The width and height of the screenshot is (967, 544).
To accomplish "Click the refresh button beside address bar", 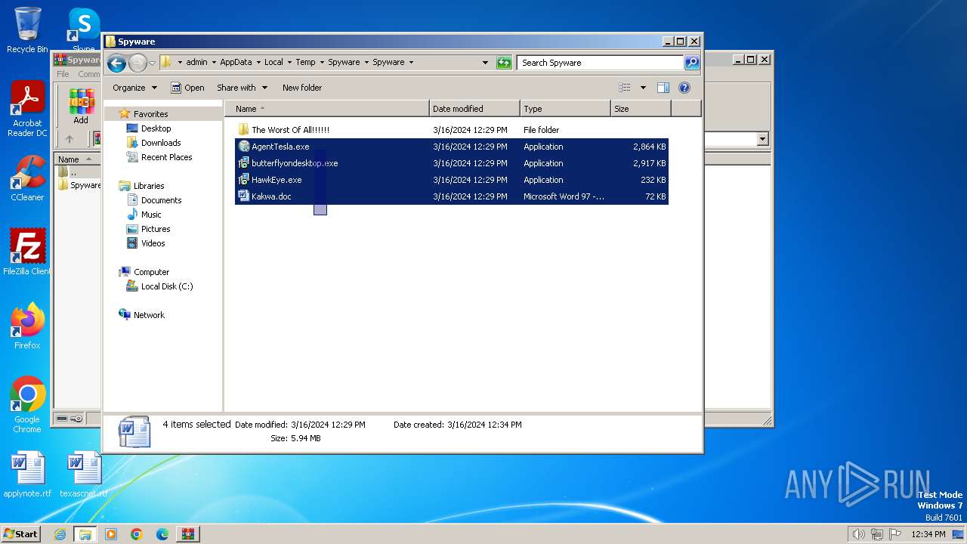I will 504,63.
